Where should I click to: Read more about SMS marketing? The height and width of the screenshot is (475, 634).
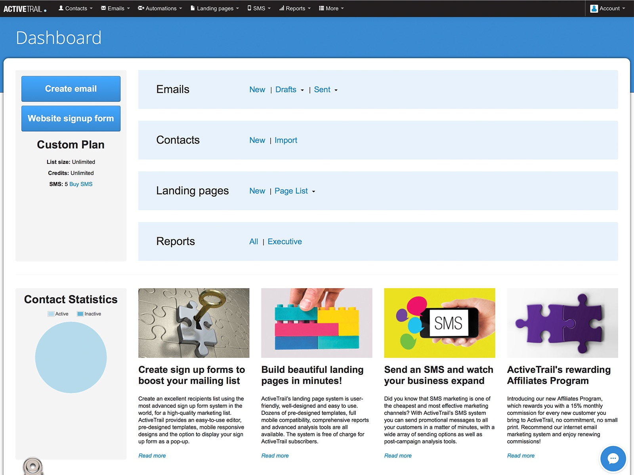click(398, 456)
